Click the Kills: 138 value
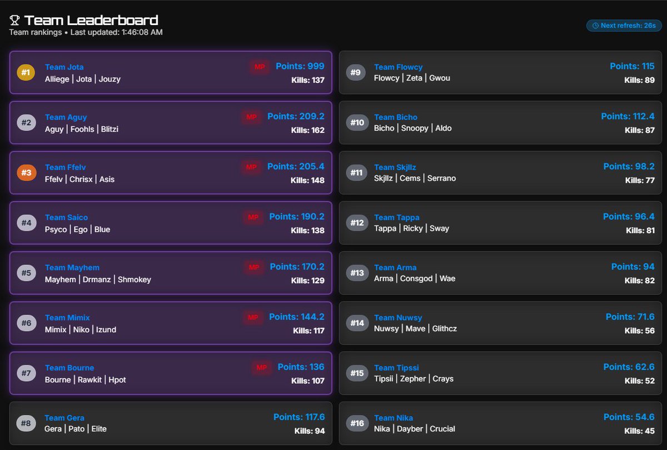The image size is (667, 450). click(307, 230)
